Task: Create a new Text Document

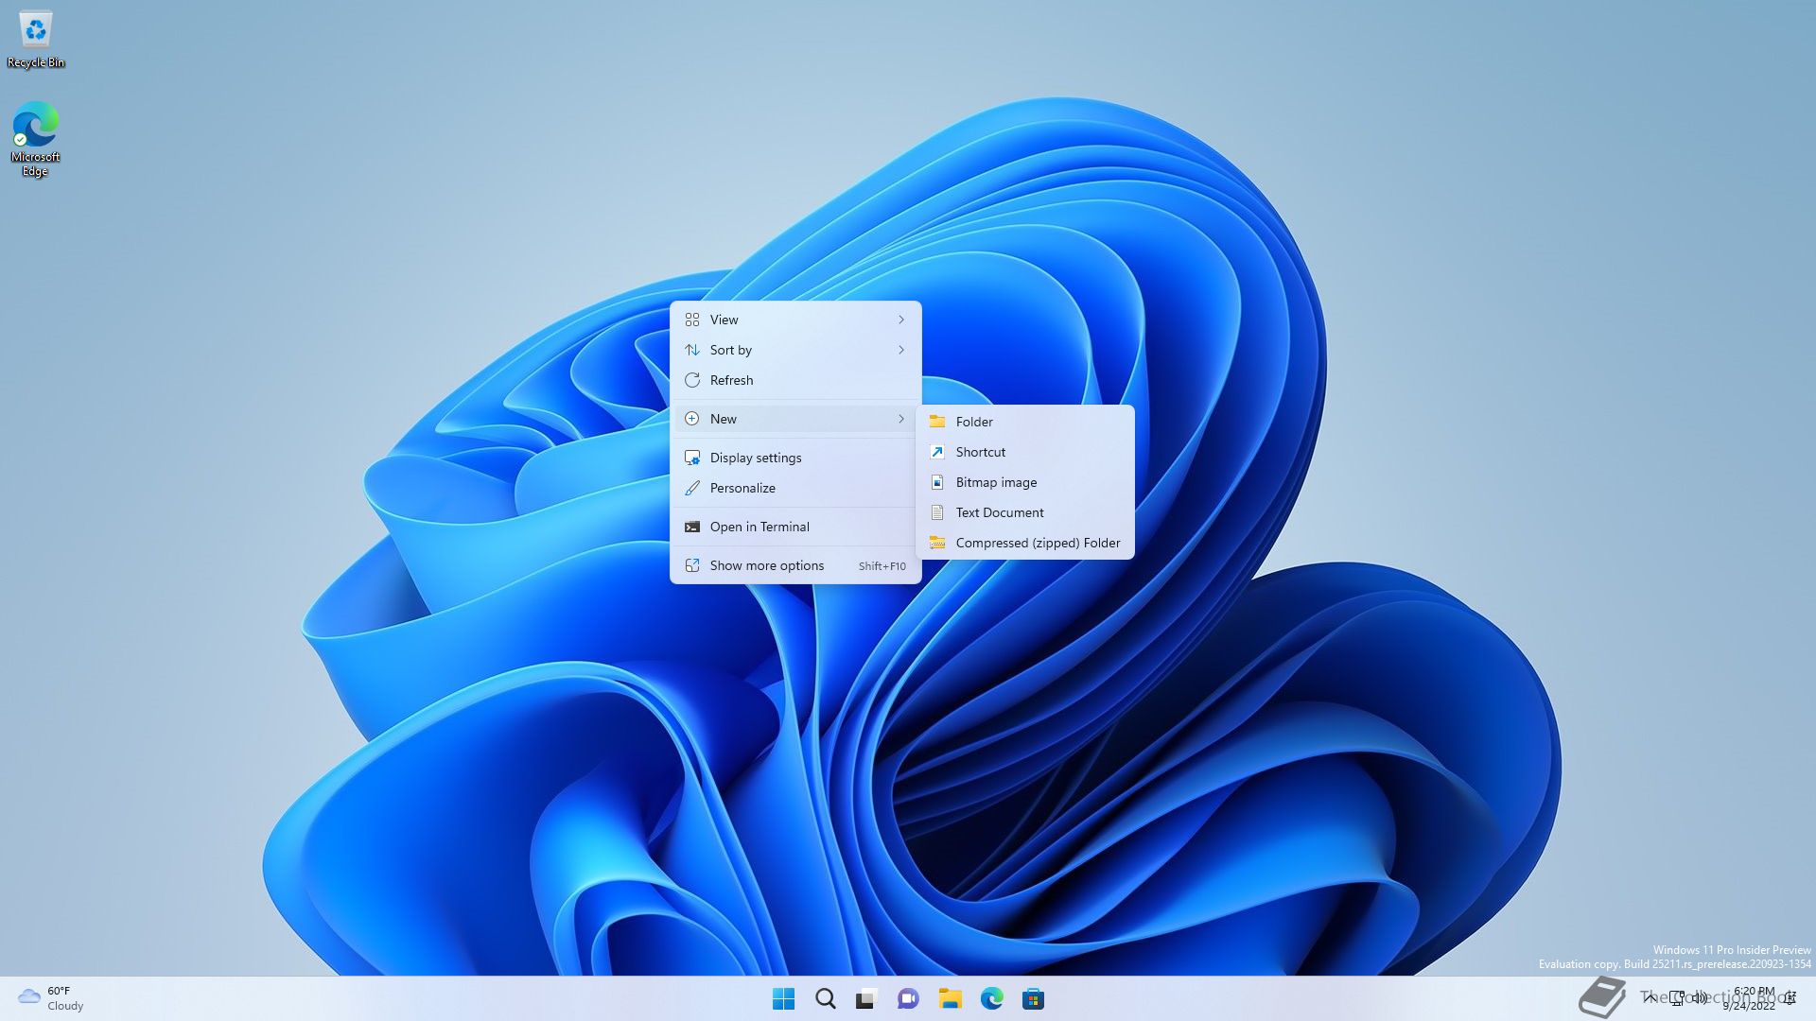Action: point(999,512)
